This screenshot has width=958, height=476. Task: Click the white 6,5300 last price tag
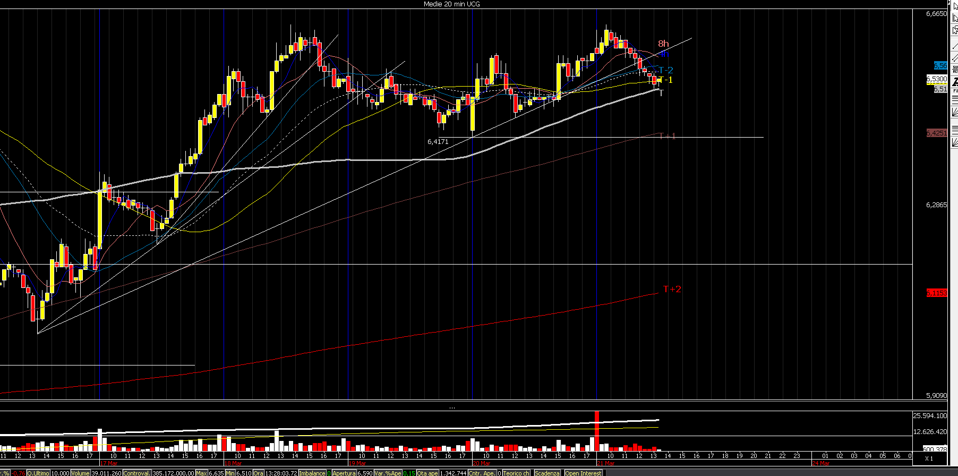937,79
